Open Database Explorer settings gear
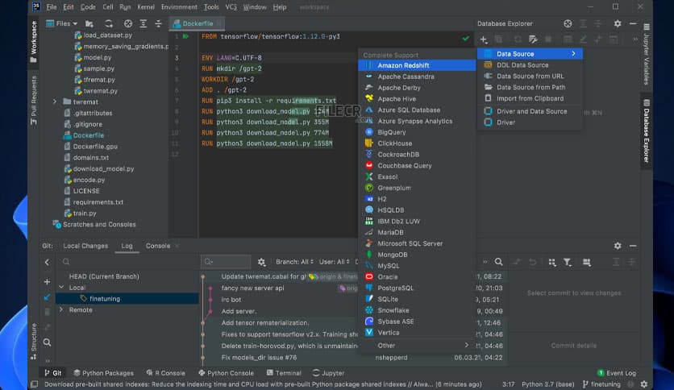Viewport: 674px width, 390px height. tap(618, 23)
